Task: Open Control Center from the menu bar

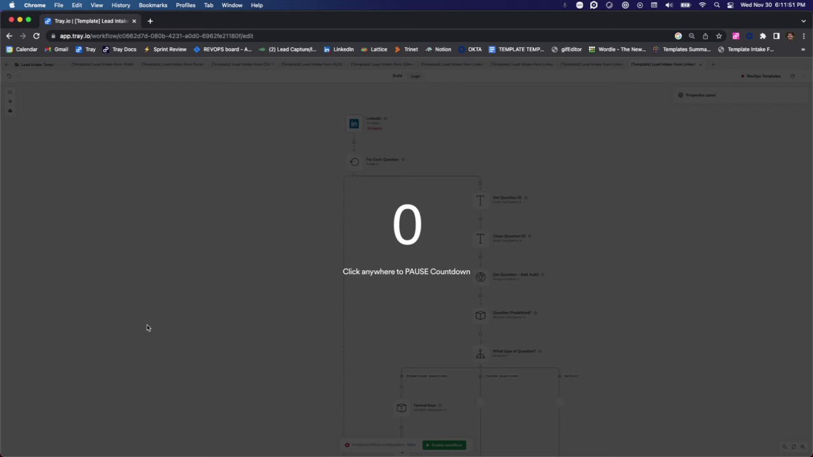Action: click(730, 5)
